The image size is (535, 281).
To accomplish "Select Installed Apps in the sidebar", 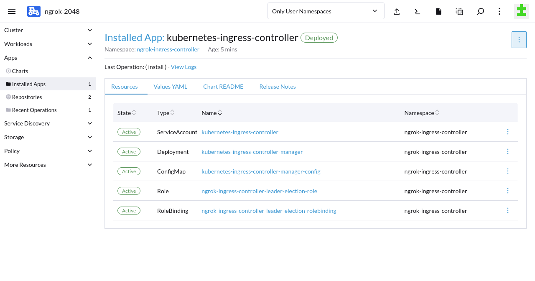I will (x=48, y=84).
